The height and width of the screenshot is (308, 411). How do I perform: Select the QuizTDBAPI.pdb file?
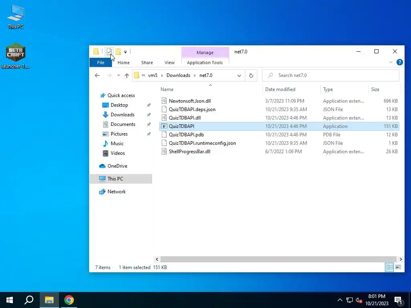coord(186,135)
